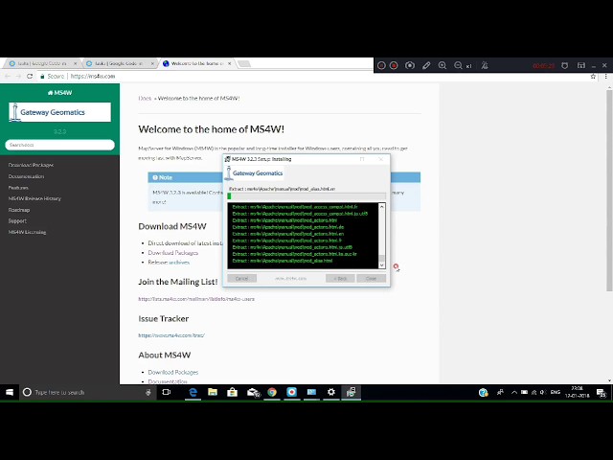
Task: Open the Mail app from the taskbar
Action: [253, 392]
